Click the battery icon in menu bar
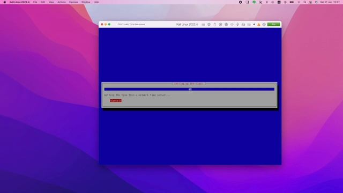The height and width of the screenshot is (193, 343). coord(292,2)
